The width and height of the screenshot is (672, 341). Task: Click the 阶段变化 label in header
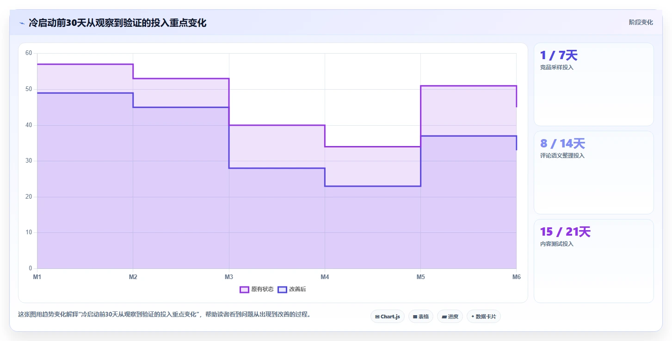641,22
